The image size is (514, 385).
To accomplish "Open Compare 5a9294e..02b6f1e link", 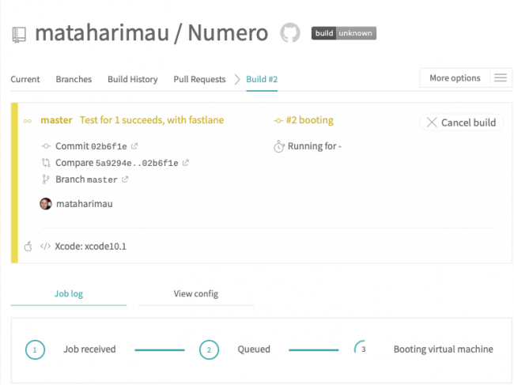I will [x=117, y=163].
